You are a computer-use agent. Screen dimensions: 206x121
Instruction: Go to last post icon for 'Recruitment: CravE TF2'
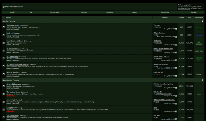click(176, 60)
